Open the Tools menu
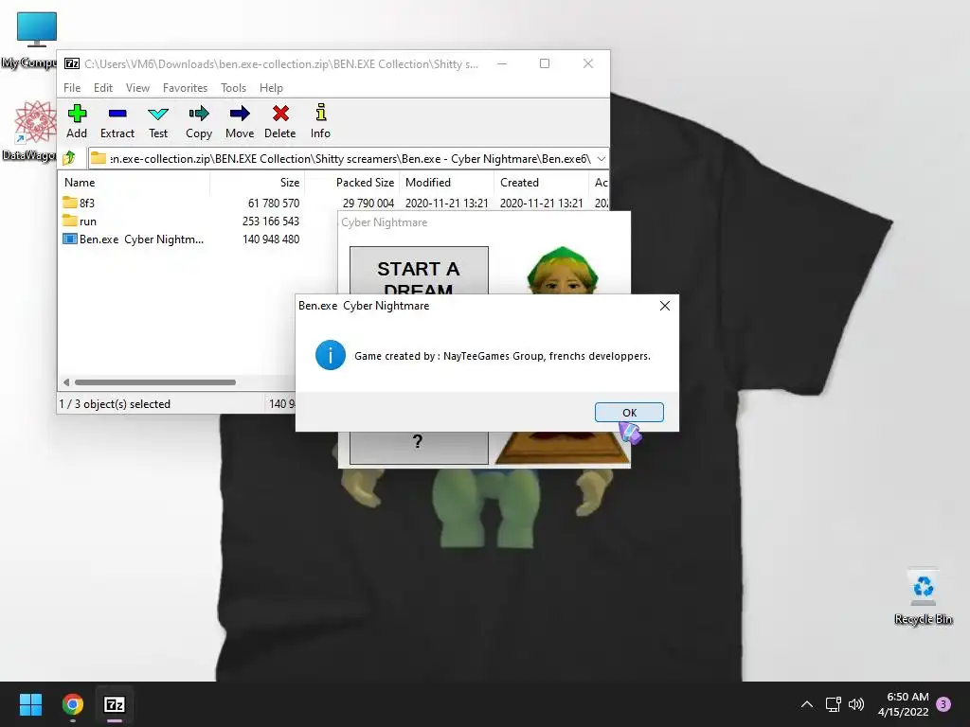Screen dimensions: 970x727 pyautogui.click(x=233, y=88)
